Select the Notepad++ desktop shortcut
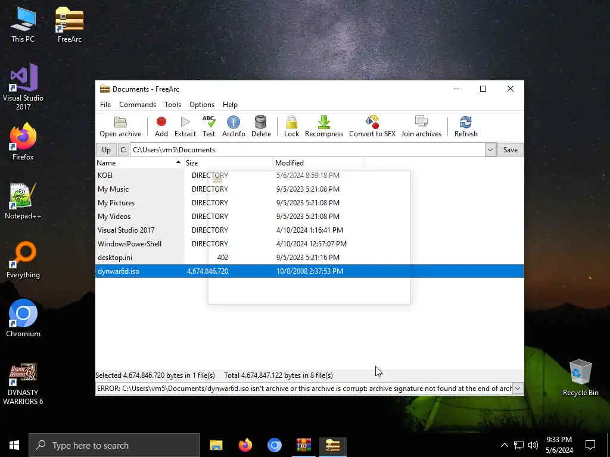The height and width of the screenshot is (457, 610). click(23, 201)
